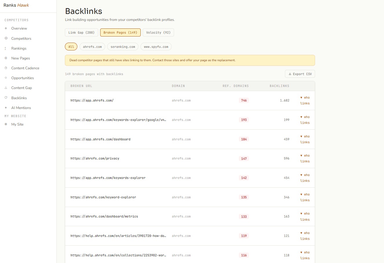Click the https://ahrefs.com/privacy URL
This screenshot has width=384, height=263.
tap(95, 159)
